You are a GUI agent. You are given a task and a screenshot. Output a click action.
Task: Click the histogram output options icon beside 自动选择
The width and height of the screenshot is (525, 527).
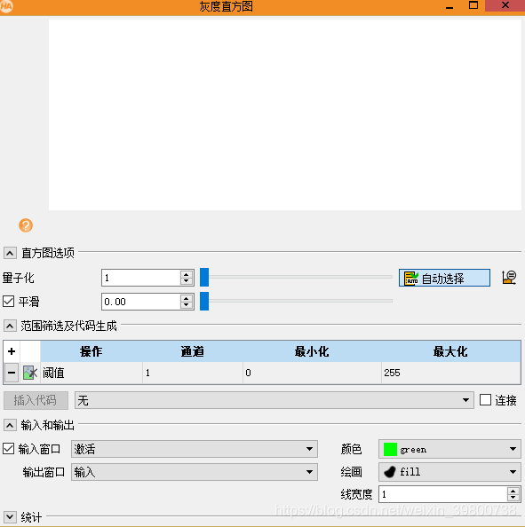click(x=509, y=278)
